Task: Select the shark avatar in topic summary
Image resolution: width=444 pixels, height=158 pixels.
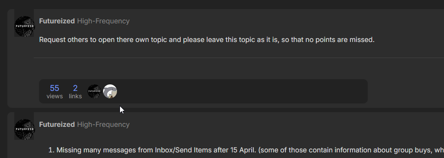Action: point(110,91)
